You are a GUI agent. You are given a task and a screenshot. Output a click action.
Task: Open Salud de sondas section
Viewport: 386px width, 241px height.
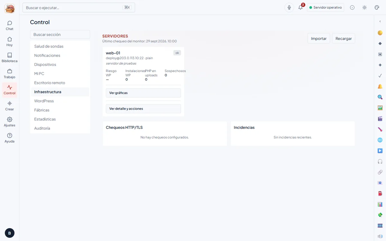click(x=60, y=46)
